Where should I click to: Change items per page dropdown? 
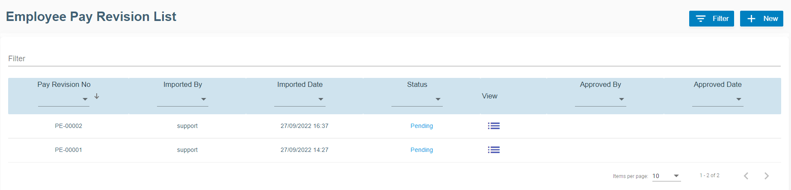click(666, 176)
